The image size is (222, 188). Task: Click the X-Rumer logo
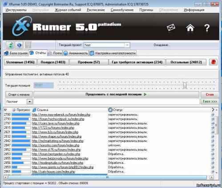[22, 26]
